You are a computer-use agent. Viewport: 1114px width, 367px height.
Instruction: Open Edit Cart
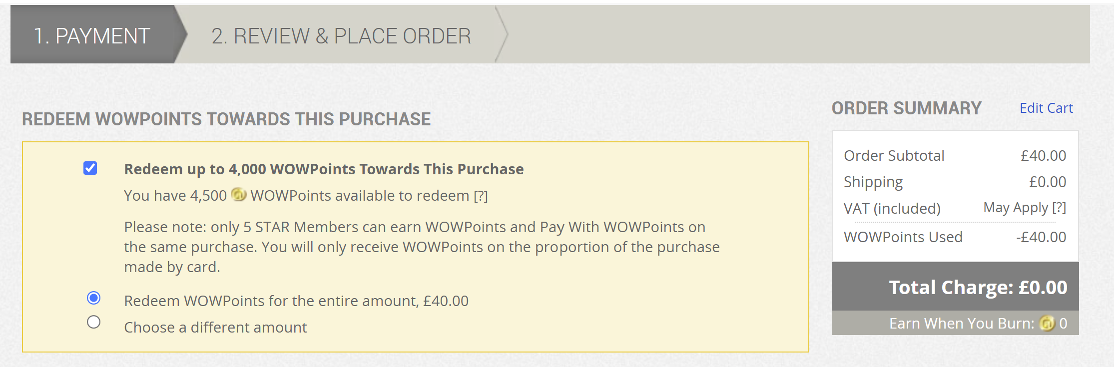pos(1047,108)
